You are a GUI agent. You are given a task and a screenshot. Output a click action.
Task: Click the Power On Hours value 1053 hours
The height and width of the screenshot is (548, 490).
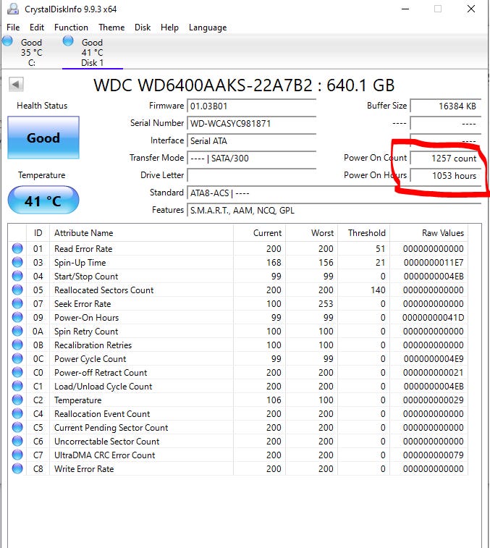point(445,175)
